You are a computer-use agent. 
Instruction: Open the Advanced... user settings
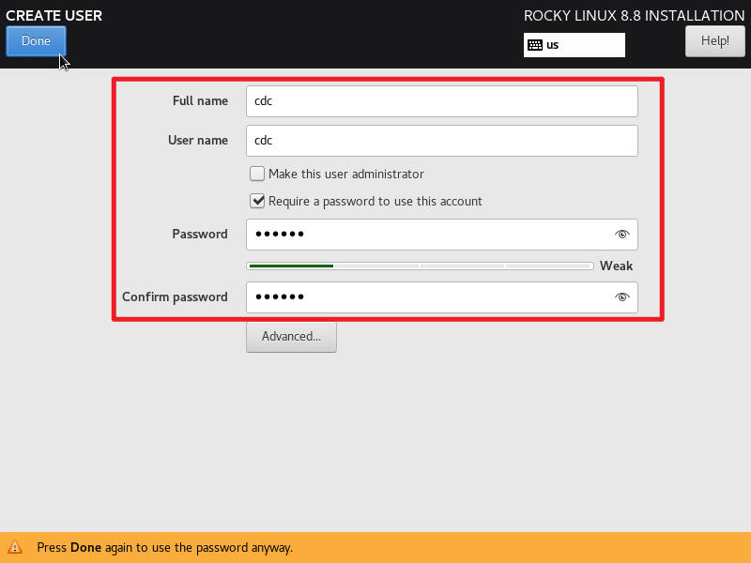tap(291, 337)
